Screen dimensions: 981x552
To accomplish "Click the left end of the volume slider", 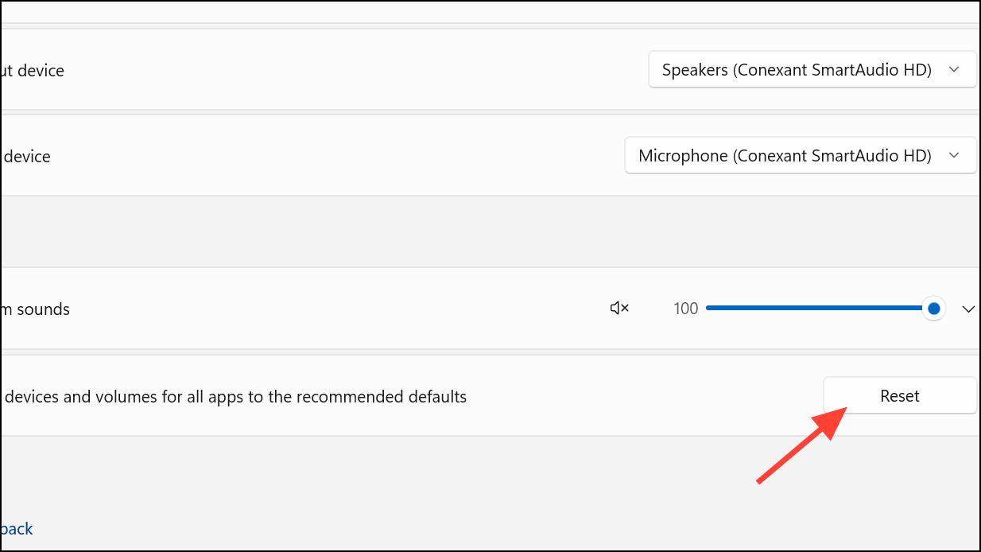I will (x=708, y=309).
